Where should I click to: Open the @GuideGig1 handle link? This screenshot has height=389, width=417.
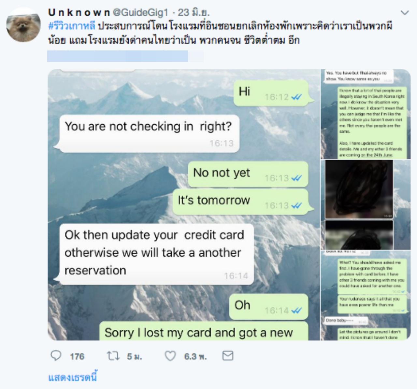[x=140, y=12]
